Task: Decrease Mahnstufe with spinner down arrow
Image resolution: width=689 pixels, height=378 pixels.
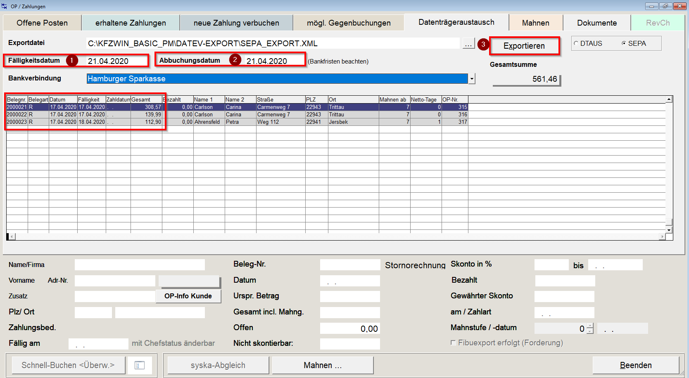Action: [x=590, y=331]
